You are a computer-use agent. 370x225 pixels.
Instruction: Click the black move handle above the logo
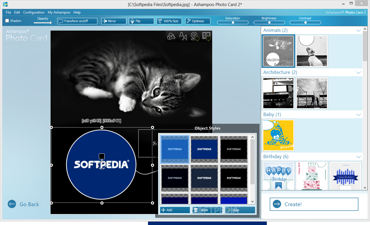click(101, 156)
